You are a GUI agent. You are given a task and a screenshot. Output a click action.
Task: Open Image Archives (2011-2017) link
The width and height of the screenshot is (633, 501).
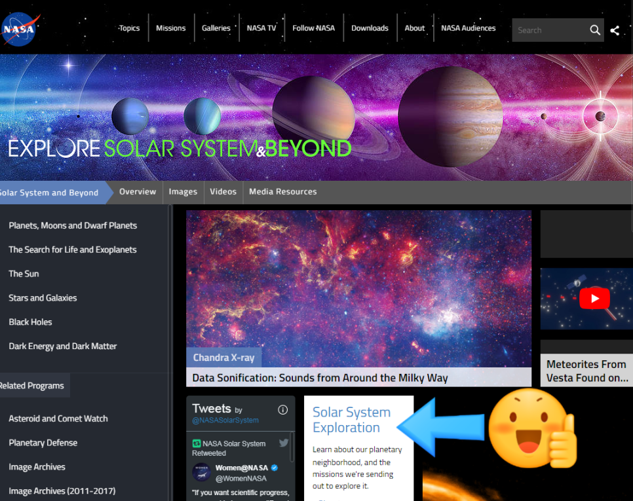[62, 491]
